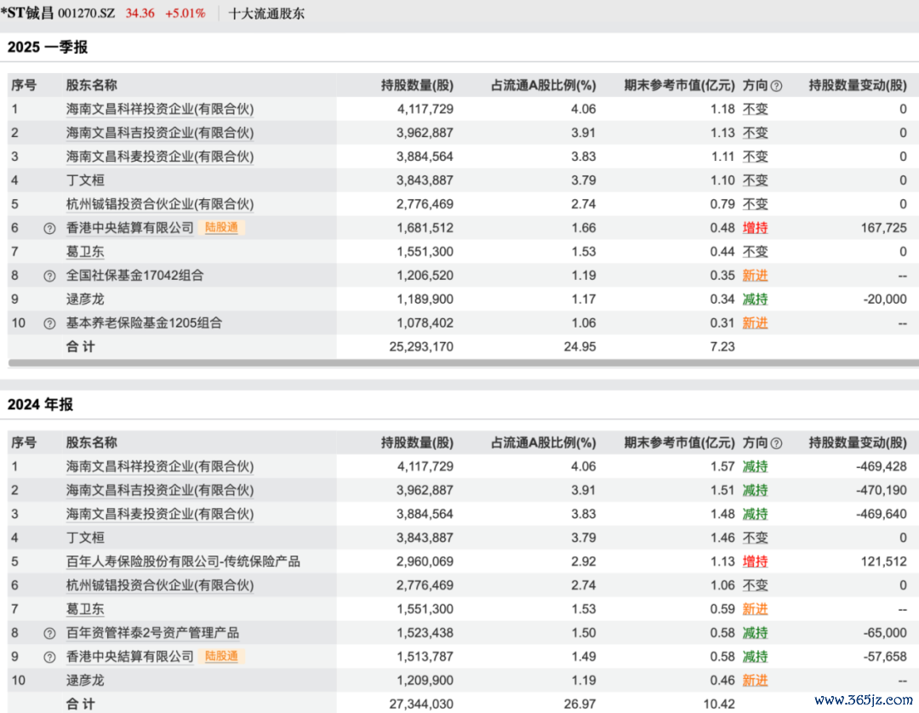Click the *ST铖昌 stock name in header

coord(28,14)
